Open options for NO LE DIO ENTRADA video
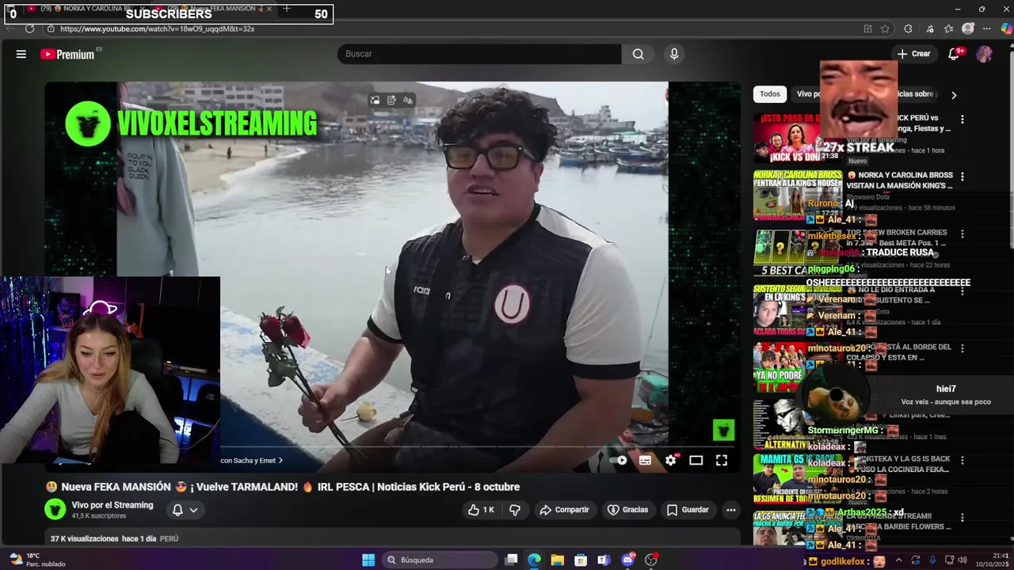Viewport: 1014px width, 570px height. click(x=963, y=291)
